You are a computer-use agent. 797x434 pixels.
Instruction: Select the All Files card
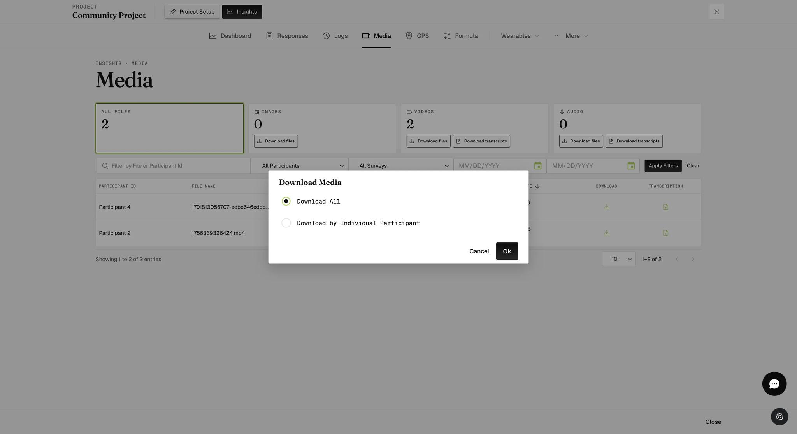point(170,128)
